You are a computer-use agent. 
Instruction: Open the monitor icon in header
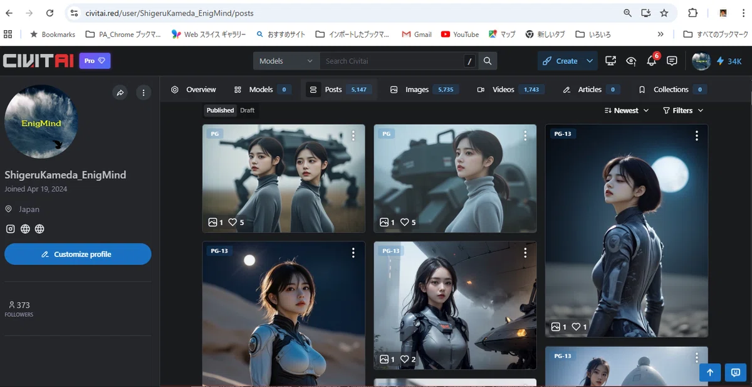tap(610, 61)
